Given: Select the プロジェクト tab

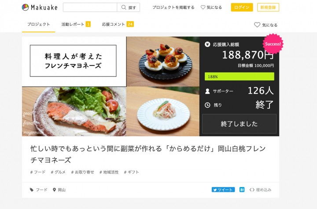Looking at the screenshot, I should pyautogui.click(x=38, y=25).
